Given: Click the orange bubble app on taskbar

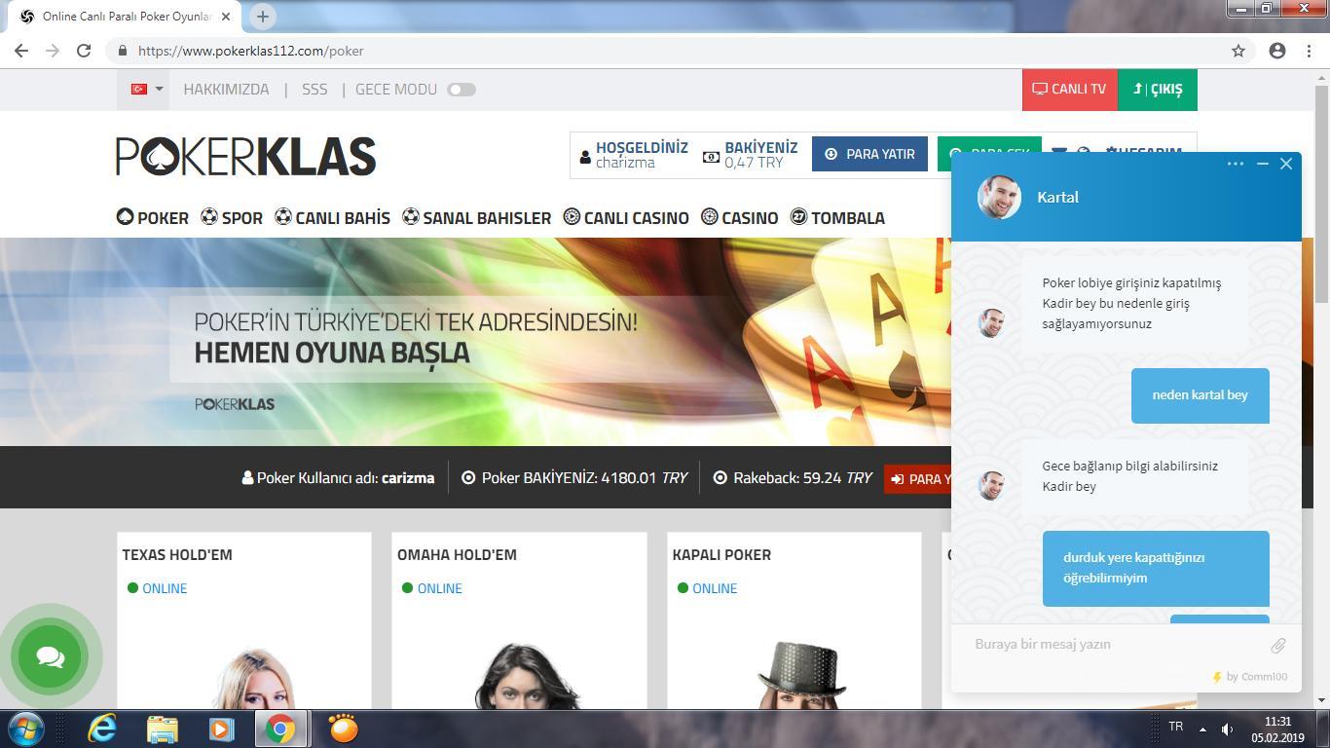Looking at the screenshot, I should pos(343,729).
